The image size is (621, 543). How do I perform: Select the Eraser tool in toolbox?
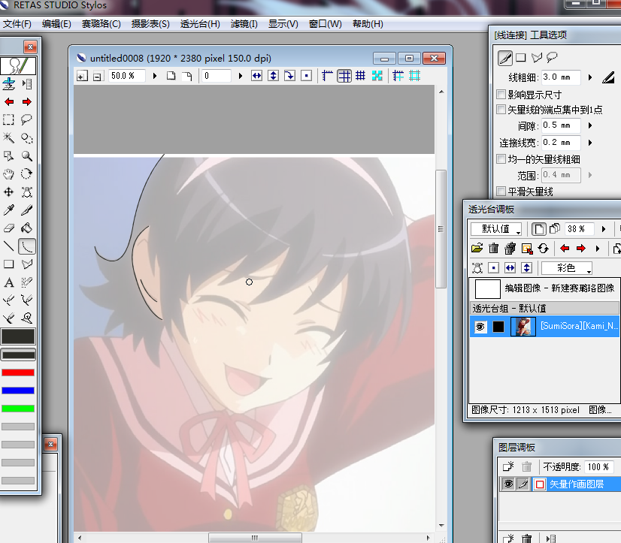9,228
